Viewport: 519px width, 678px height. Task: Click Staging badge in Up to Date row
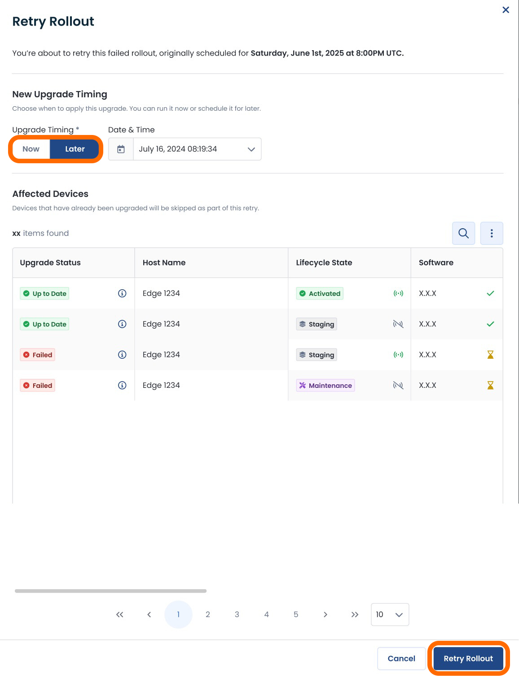point(317,324)
